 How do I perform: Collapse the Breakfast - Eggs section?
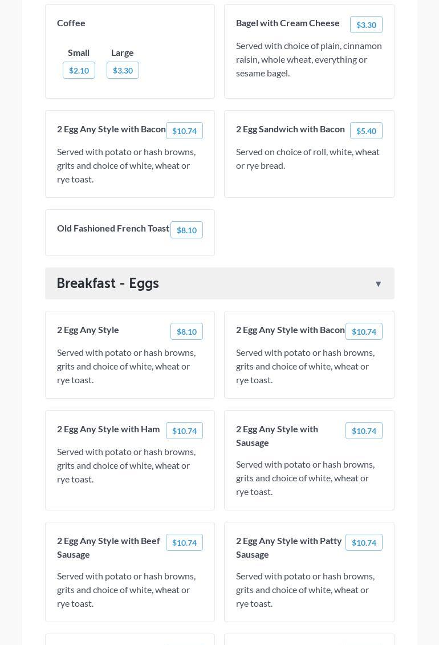[378, 284]
